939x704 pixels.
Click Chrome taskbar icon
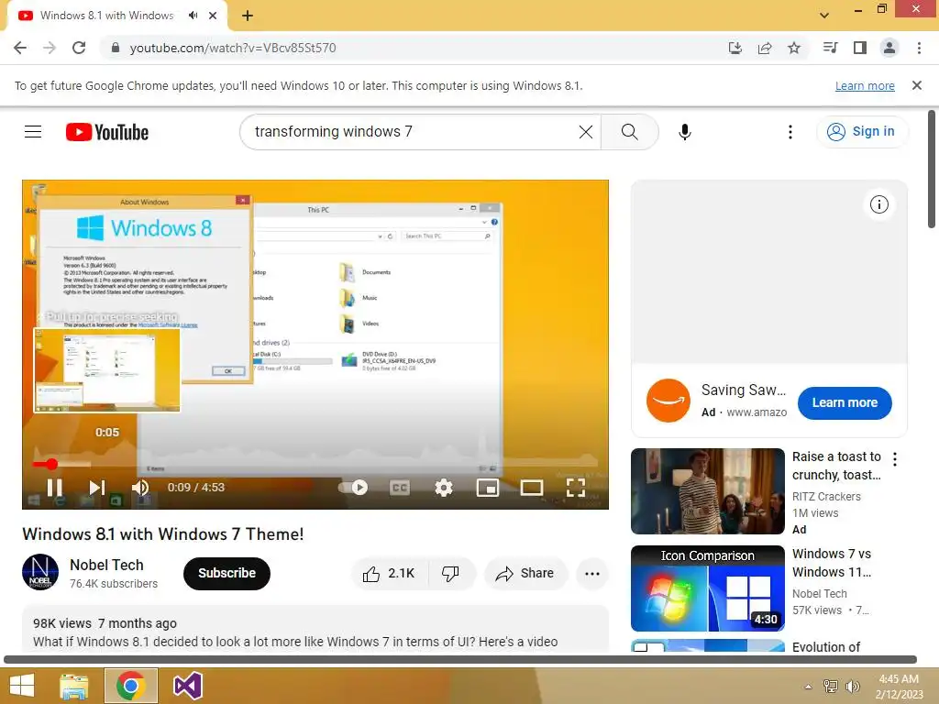pyautogui.click(x=131, y=686)
